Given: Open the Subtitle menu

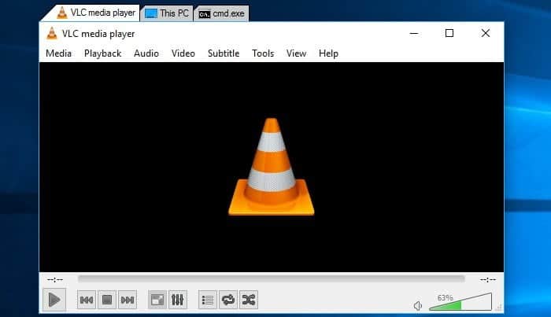Looking at the screenshot, I should pos(224,53).
